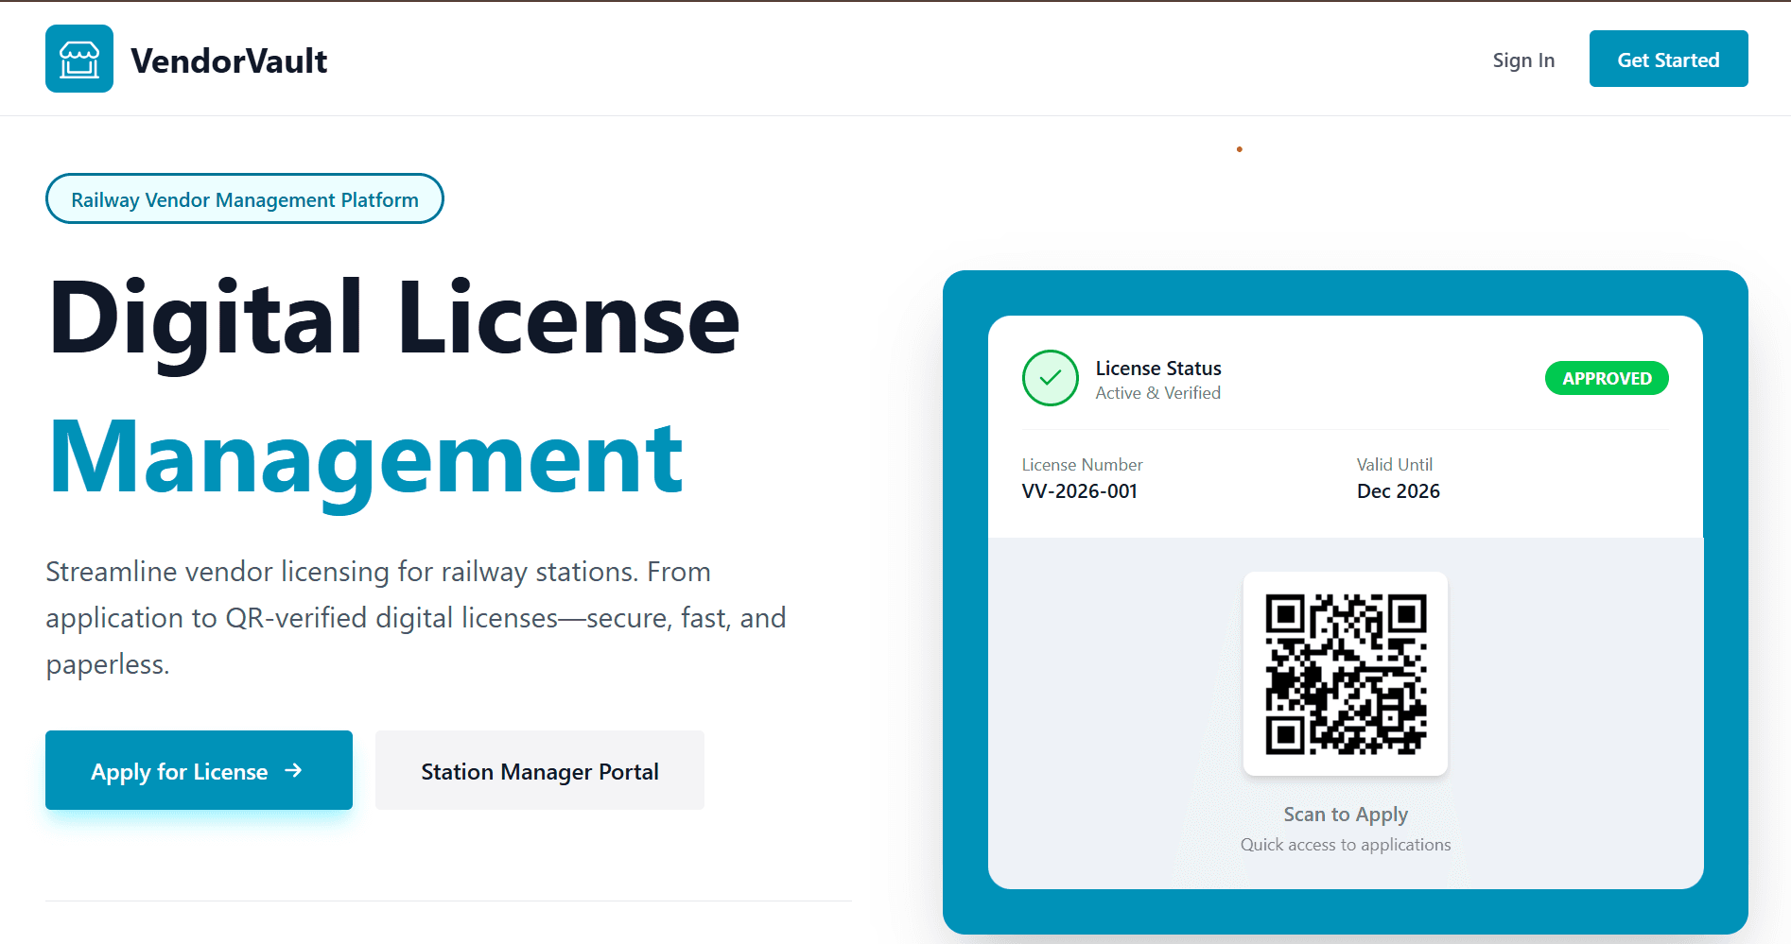Click the QR code image

tap(1345, 674)
